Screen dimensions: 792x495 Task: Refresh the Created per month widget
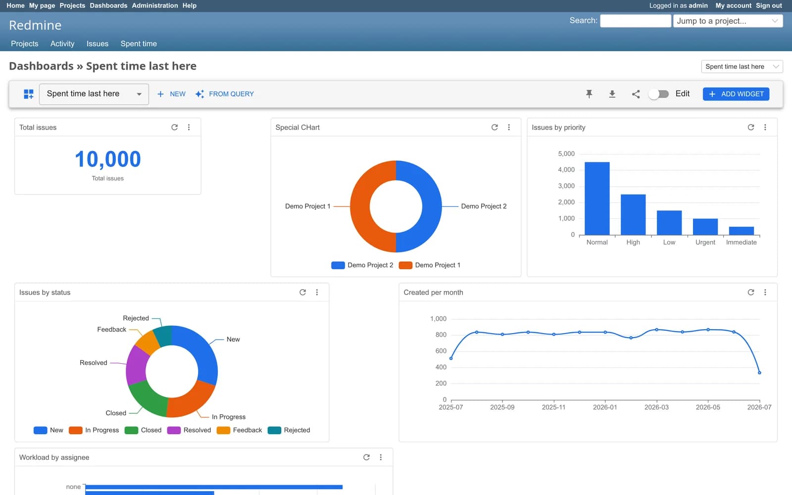click(751, 293)
